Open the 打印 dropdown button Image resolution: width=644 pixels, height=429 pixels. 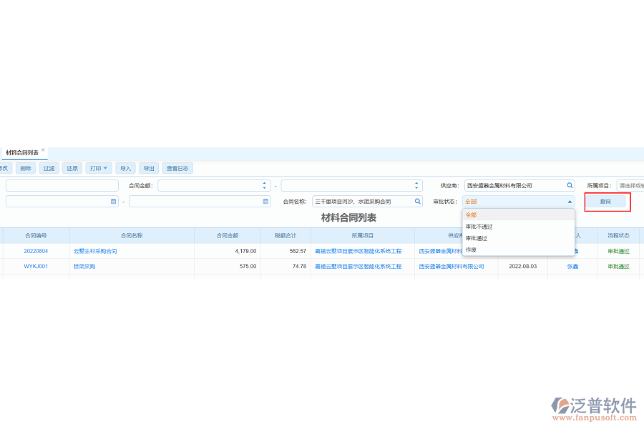[99, 169]
